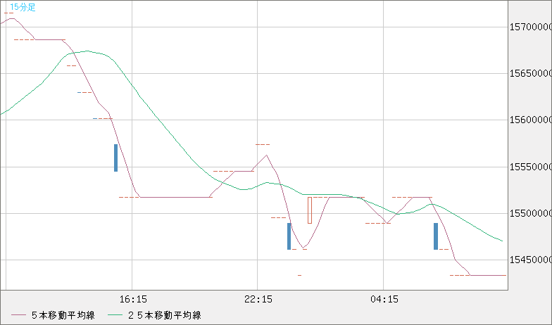Click the 15450000 price axis label
The image size is (552, 325).
[531, 260]
